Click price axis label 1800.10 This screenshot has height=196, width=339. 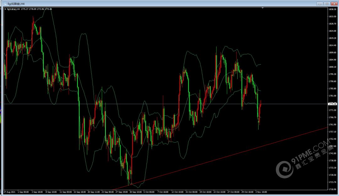332,67
